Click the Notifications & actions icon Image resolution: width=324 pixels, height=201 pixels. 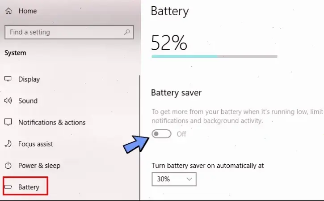8,122
